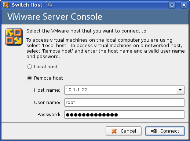Click the Cancel button

124,131
